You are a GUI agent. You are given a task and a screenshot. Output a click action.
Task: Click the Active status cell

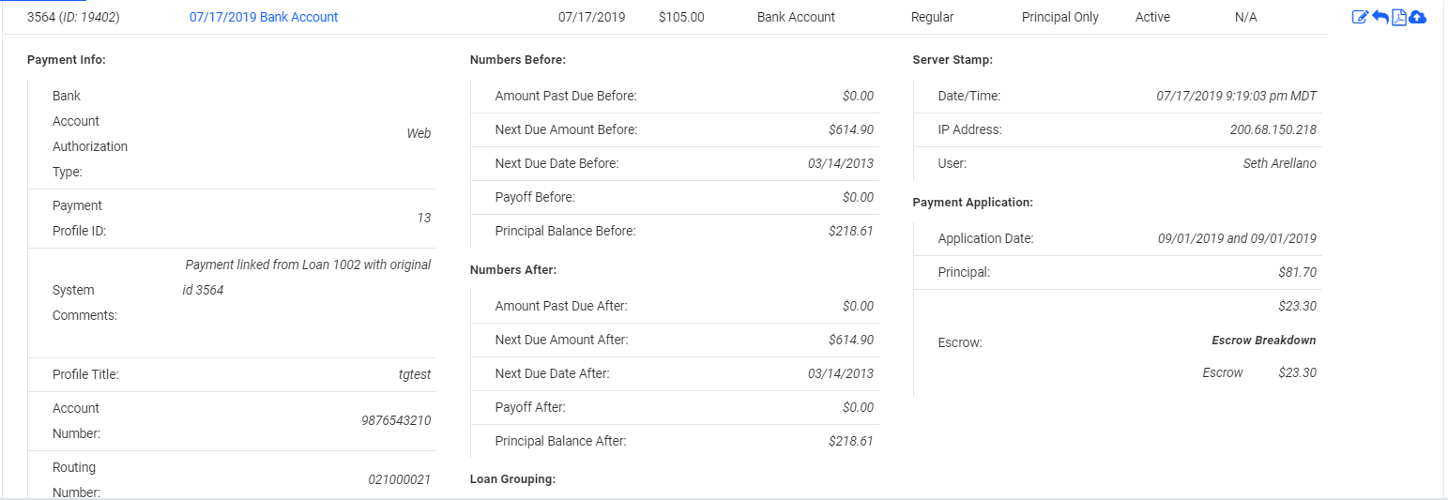pos(1153,17)
